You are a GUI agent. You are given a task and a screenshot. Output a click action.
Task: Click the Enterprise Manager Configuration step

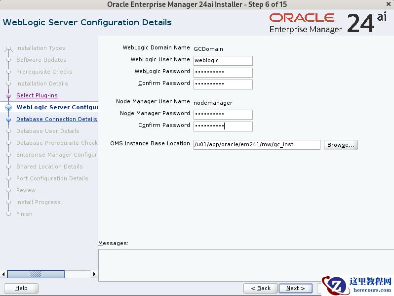point(57,155)
